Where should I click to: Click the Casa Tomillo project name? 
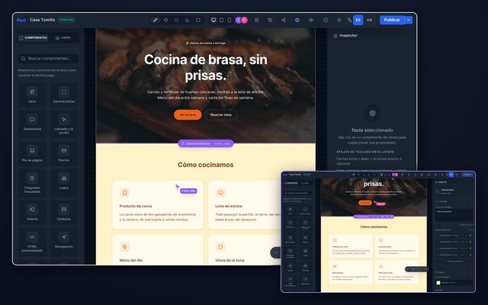[43, 20]
